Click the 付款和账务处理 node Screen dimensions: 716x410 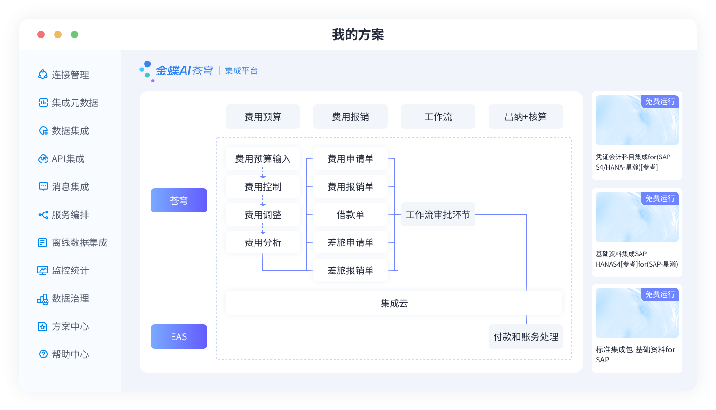click(x=526, y=336)
